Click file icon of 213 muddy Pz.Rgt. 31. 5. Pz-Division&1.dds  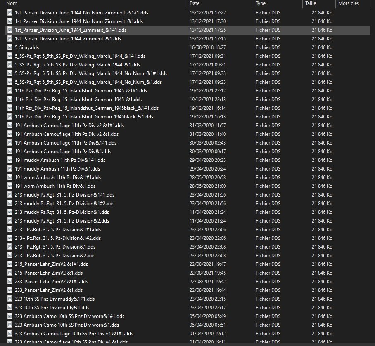pos(10,212)
